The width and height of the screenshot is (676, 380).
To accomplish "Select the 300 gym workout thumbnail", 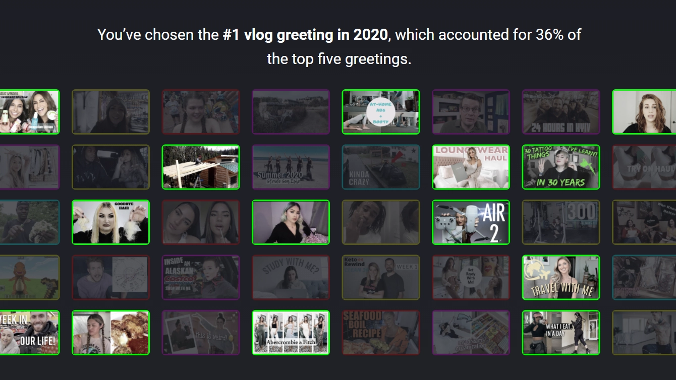I will coord(561,222).
